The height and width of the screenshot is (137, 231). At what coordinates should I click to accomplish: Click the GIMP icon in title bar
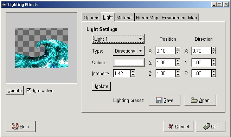[5, 5]
